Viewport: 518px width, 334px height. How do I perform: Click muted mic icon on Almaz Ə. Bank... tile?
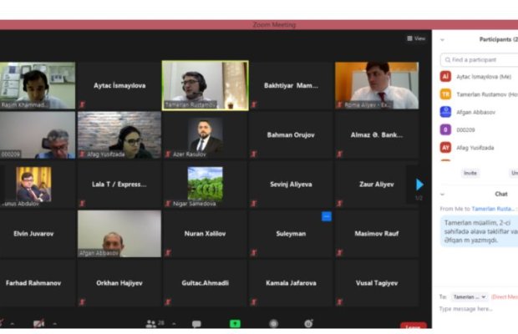[x=339, y=154]
